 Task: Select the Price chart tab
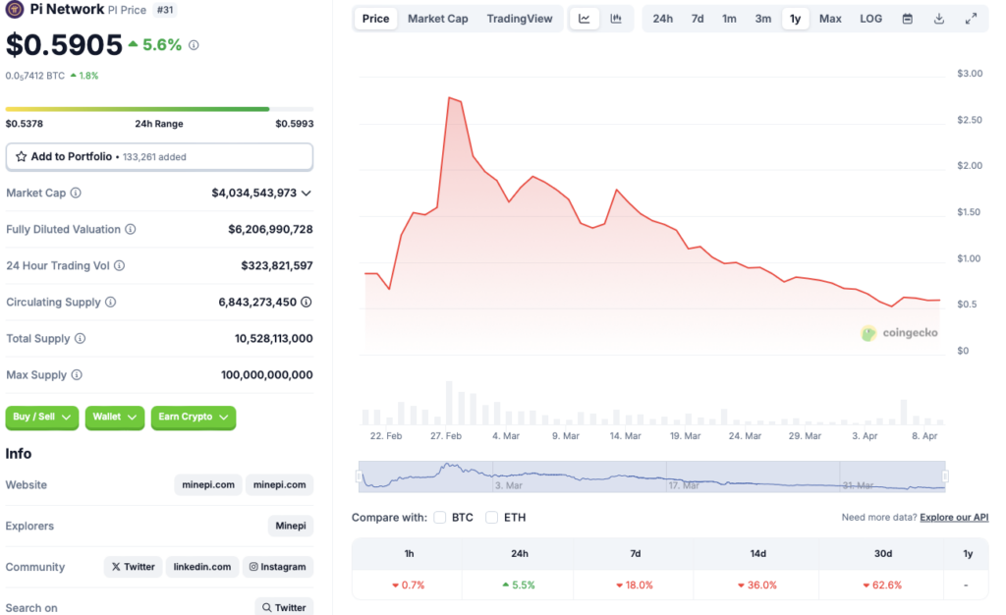click(375, 19)
